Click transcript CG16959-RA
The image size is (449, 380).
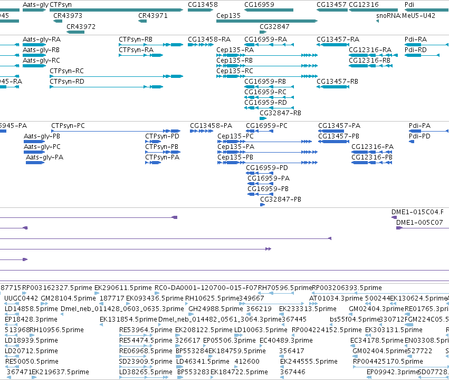click(x=269, y=45)
